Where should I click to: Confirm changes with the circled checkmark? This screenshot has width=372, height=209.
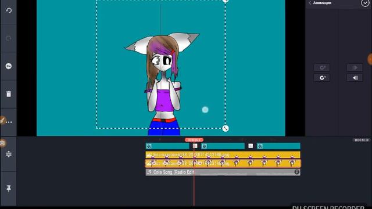tap(365, 3)
